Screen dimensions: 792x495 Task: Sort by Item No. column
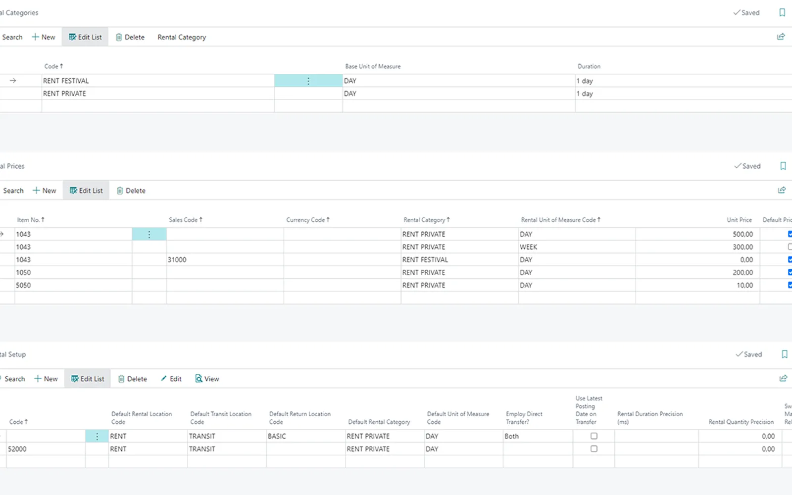point(31,220)
